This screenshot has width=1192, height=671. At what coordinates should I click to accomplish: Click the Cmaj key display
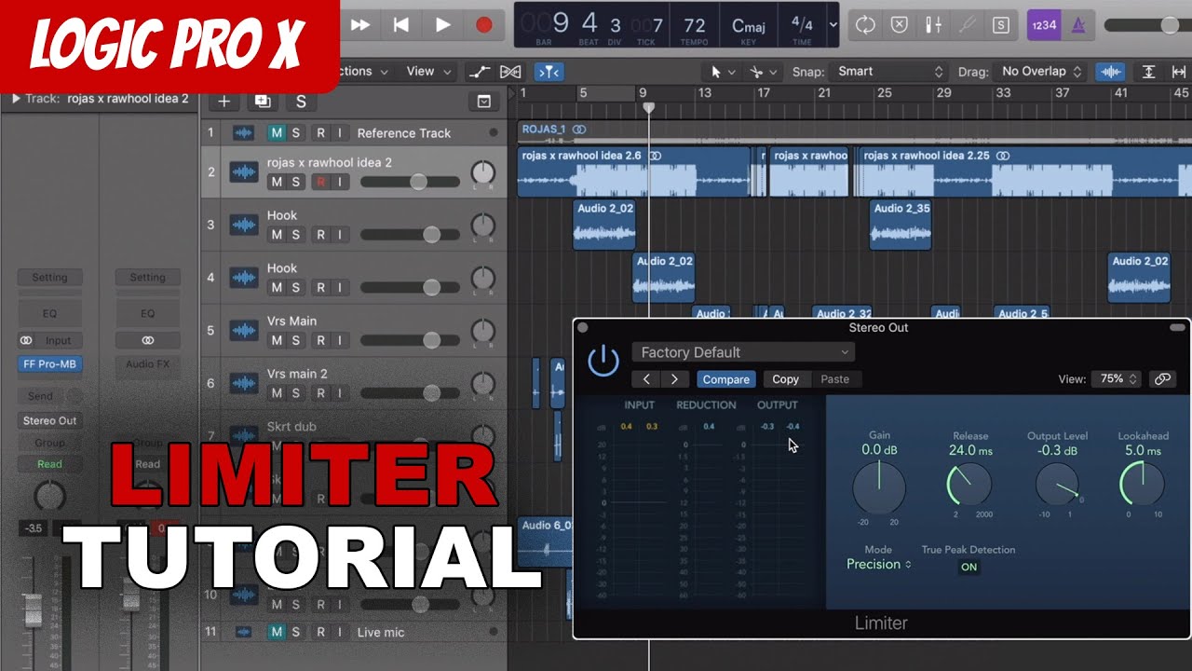(748, 26)
